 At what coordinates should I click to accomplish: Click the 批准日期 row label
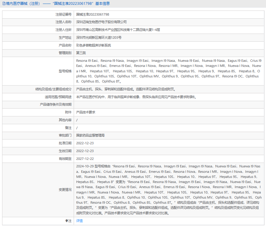coord(65,143)
